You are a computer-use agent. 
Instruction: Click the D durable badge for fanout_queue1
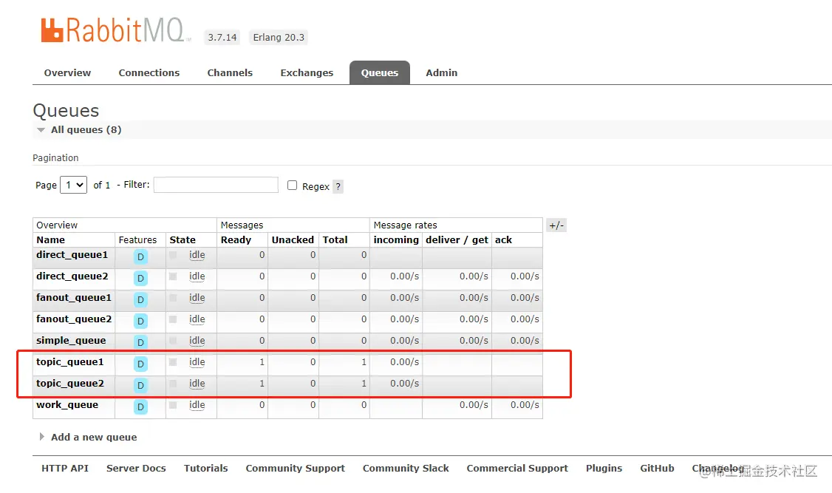(x=140, y=300)
